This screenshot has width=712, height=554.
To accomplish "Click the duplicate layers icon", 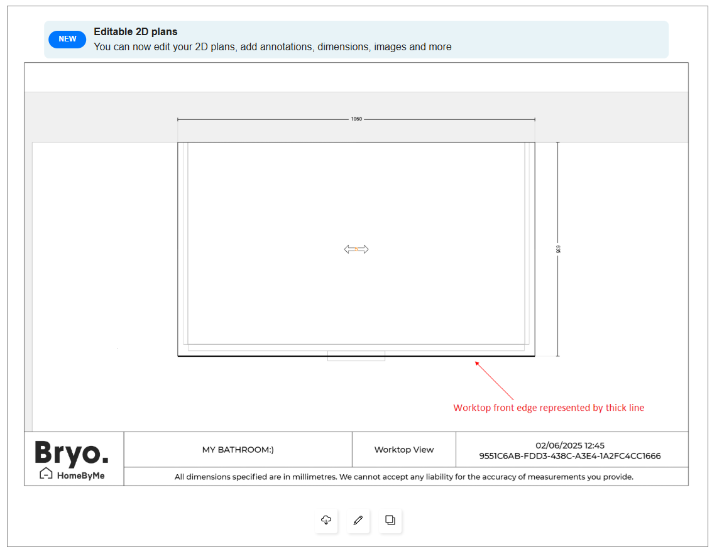I will pos(390,521).
